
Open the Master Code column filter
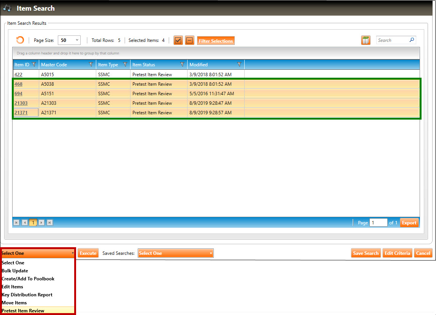91,65
